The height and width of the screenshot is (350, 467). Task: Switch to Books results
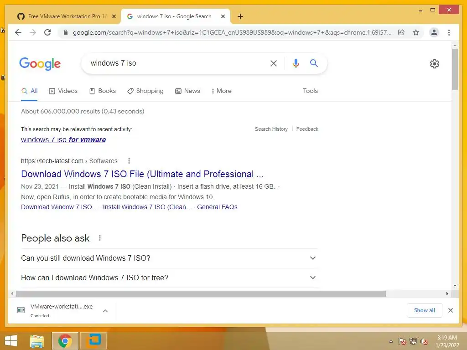[103, 91]
